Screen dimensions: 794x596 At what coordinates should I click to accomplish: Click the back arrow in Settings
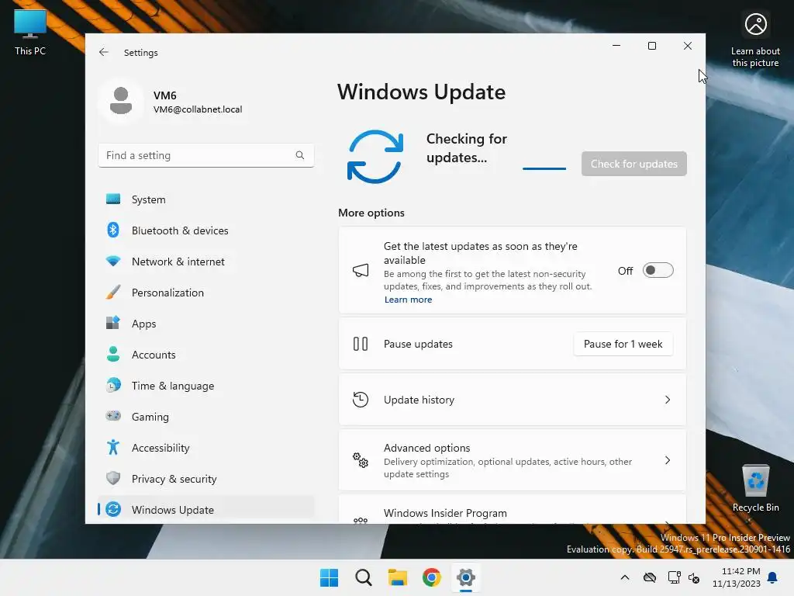pos(104,52)
